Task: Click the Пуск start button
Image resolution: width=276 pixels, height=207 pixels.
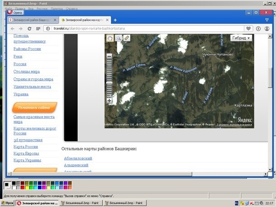Action: click(x=7, y=203)
